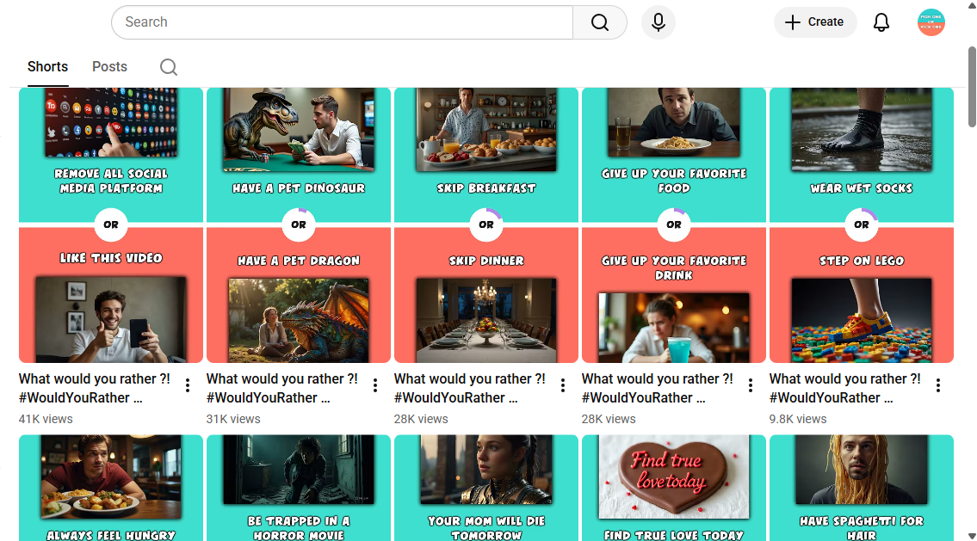Click the scrollbar up arrow
The width and height of the screenshot is (977, 541).
tap(971, 5)
